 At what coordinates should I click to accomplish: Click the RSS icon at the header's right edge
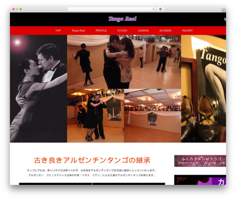pyautogui.click(x=225, y=19)
